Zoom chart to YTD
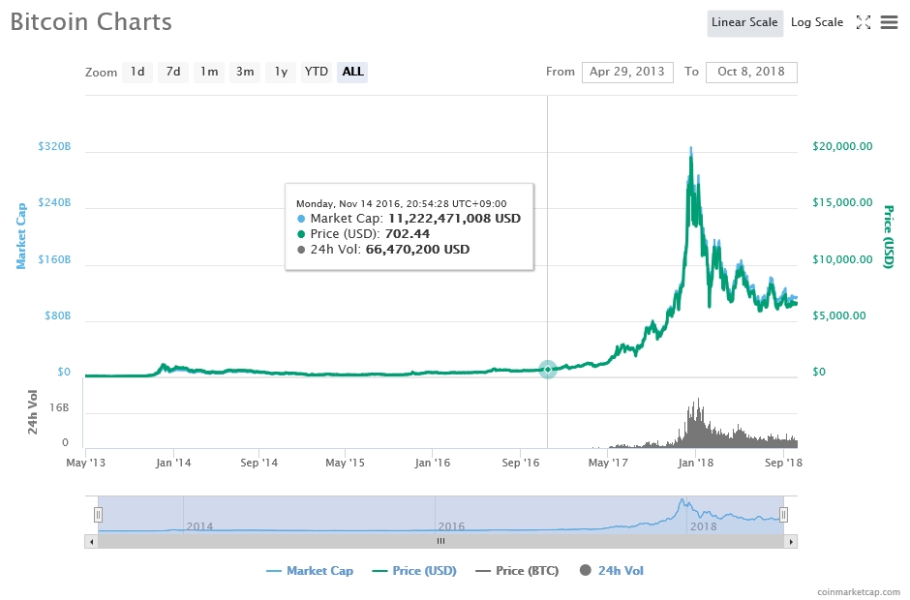The height and width of the screenshot is (600, 910). (x=317, y=72)
